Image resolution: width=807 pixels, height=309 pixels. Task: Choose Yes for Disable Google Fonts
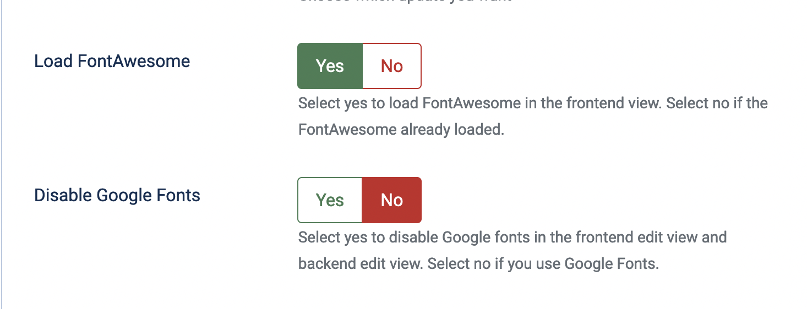(x=330, y=200)
